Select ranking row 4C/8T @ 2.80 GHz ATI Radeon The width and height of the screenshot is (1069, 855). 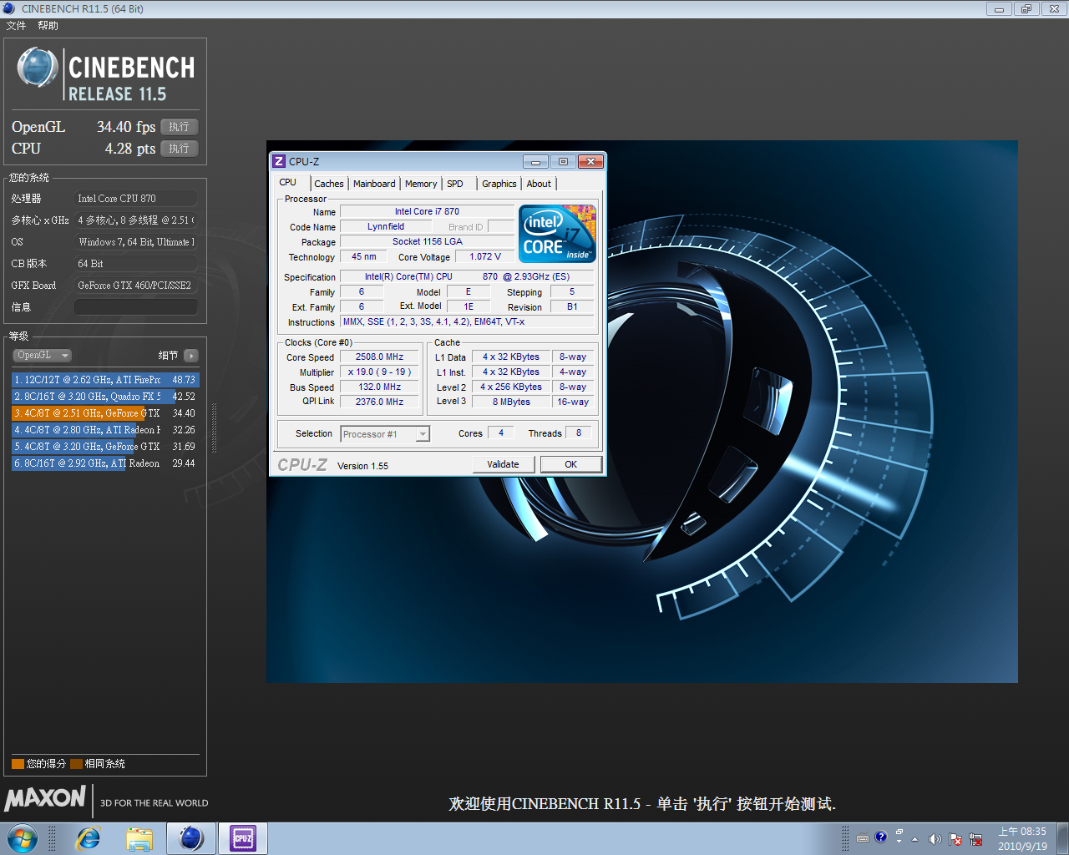click(105, 430)
